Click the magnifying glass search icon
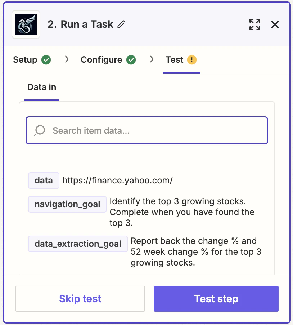Screen dimensions: 293x325 point(39,130)
